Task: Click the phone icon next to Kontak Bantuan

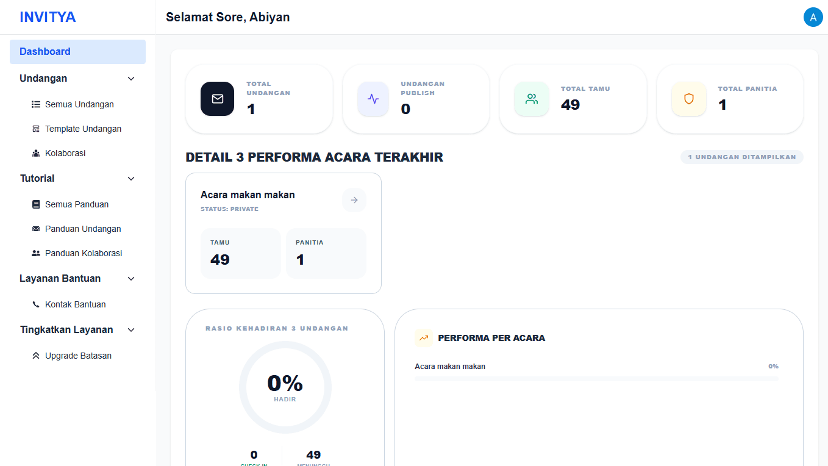Action: pos(35,304)
